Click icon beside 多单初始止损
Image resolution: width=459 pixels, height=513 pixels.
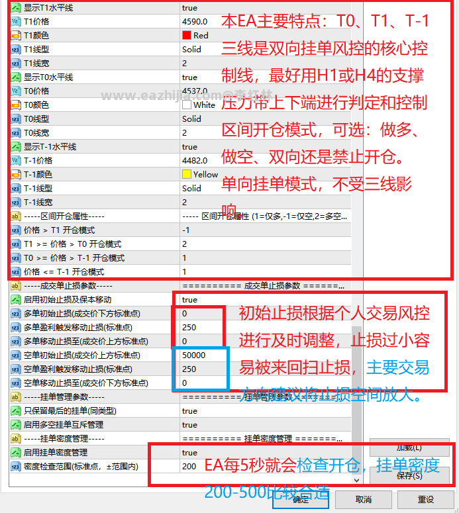[16, 314]
